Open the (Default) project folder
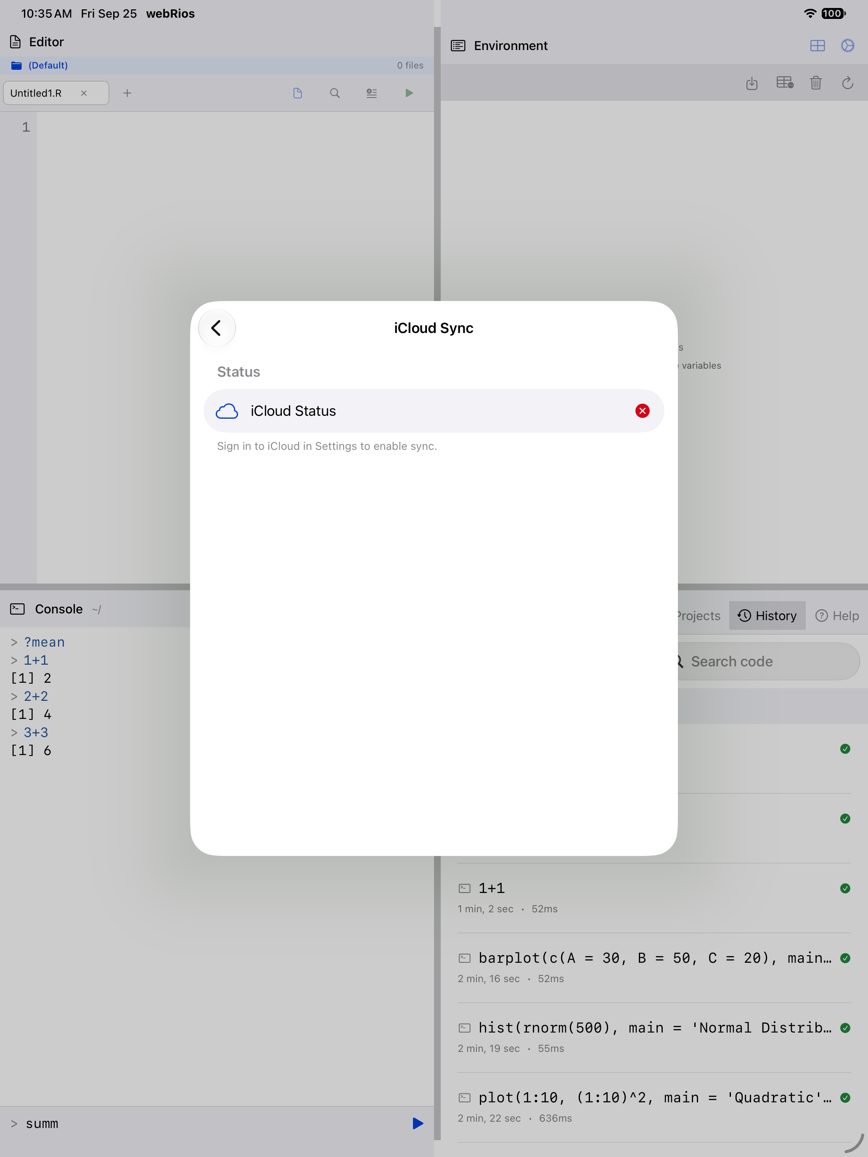This screenshot has height=1157, width=868. tap(40, 66)
